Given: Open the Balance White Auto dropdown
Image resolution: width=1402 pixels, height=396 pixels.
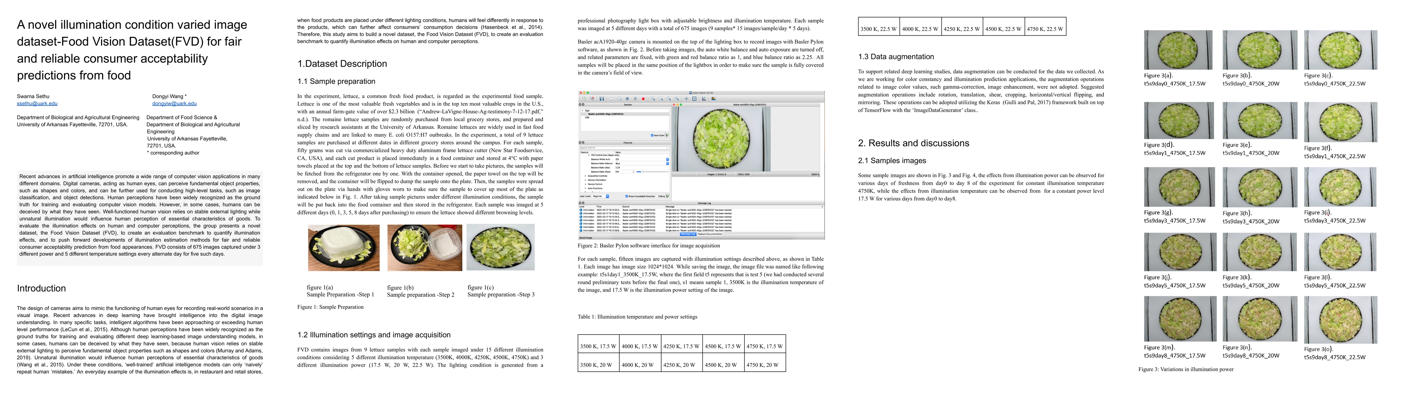Looking at the screenshot, I should point(642,159).
